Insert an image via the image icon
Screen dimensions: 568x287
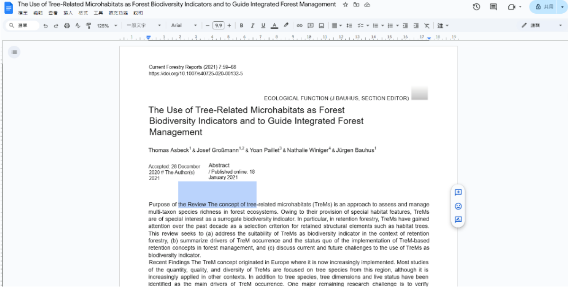click(x=322, y=26)
